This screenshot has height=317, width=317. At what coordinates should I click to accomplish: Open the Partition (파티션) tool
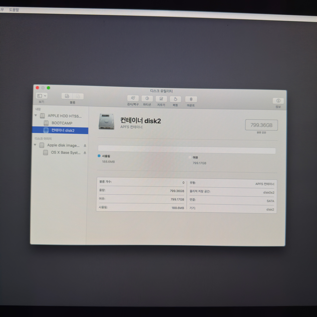coord(147,99)
